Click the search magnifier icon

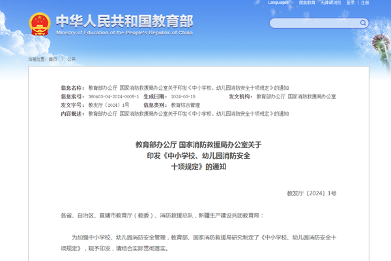point(363,23)
